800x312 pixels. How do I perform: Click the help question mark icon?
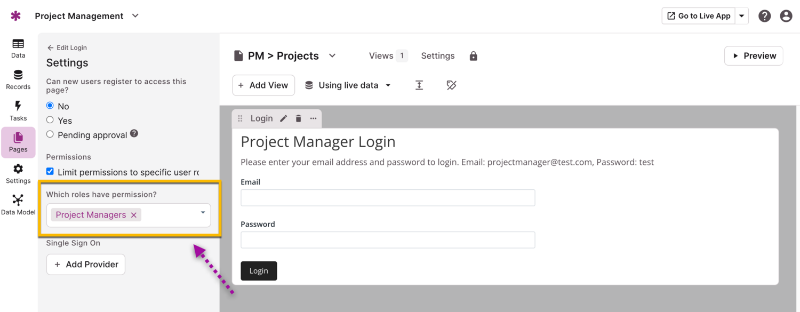point(764,16)
